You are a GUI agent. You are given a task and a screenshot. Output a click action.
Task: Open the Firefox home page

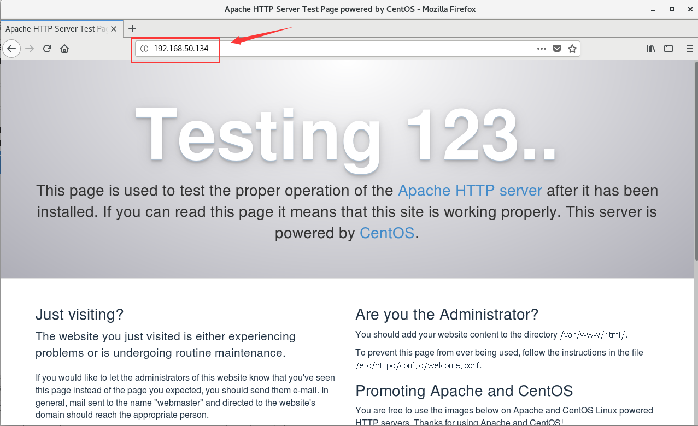click(64, 49)
